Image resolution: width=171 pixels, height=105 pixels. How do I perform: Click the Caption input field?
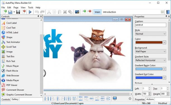point(151,25)
